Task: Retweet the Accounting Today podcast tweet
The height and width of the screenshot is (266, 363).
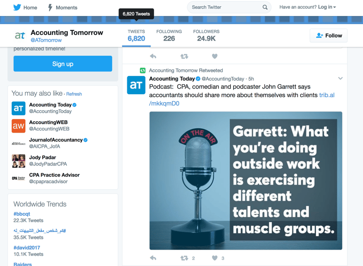Action: (x=184, y=258)
